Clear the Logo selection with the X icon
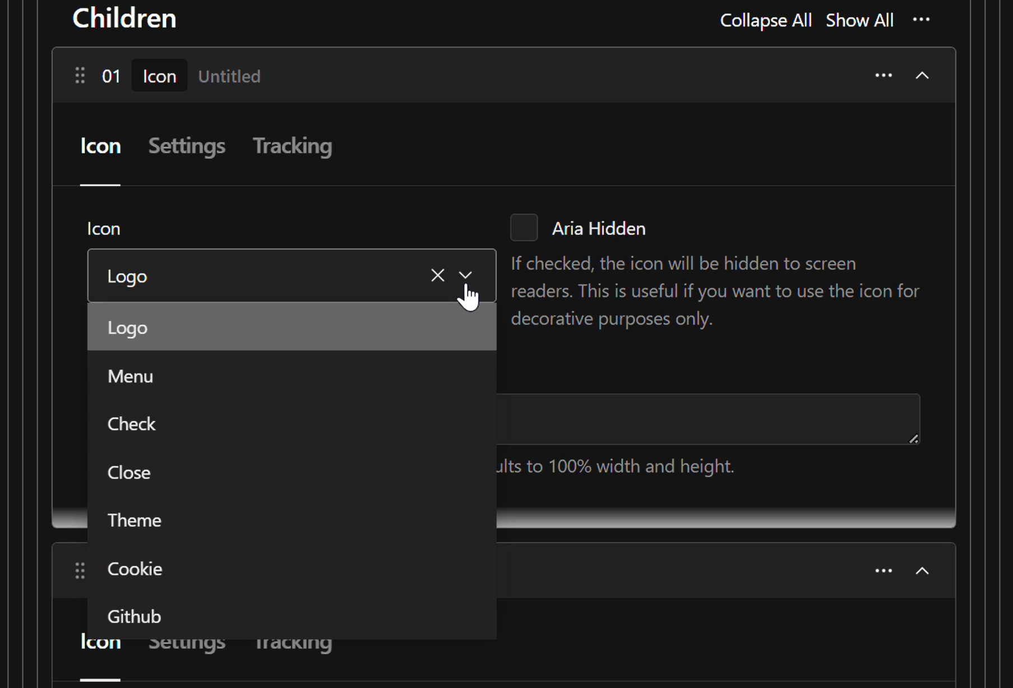 (x=438, y=275)
